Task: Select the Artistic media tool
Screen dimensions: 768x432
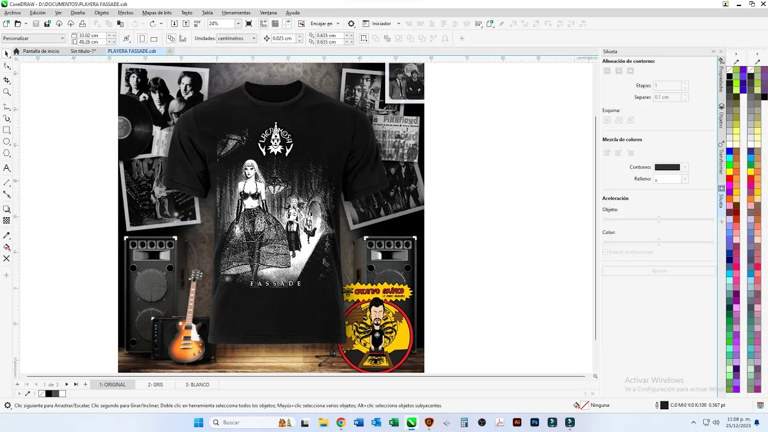Action: click(x=7, y=118)
